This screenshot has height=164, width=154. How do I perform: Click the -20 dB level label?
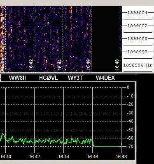pyautogui.click(x=130, y=105)
